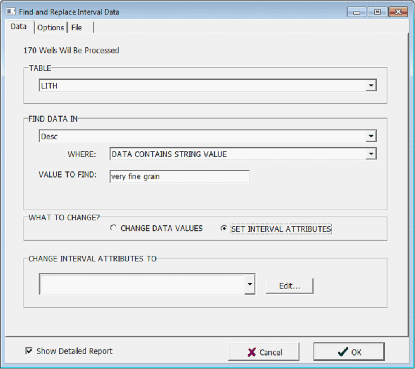Image resolution: width=415 pixels, height=369 pixels.
Task: Go to the File tab
Action: click(x=76, y=28)
